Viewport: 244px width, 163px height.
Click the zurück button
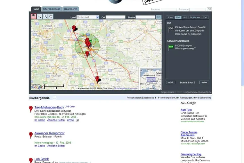click(x=171, y=82)
